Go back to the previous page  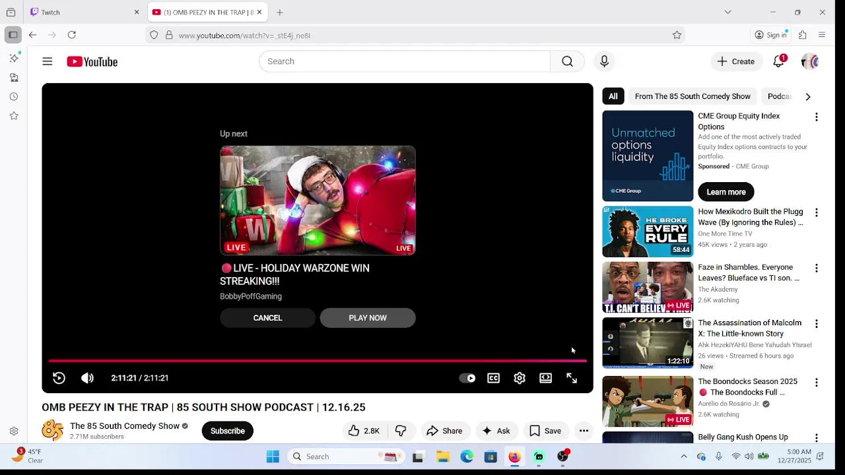(x=32, y=35)
